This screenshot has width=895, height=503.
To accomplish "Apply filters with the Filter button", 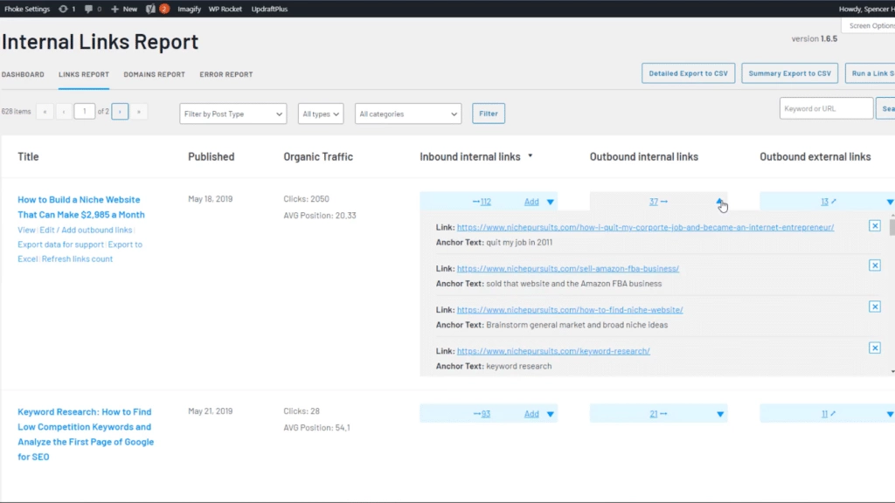I will [x=488, y=113].
